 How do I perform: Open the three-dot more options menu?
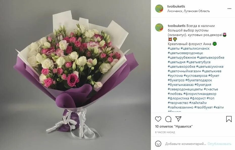[229, 9]
